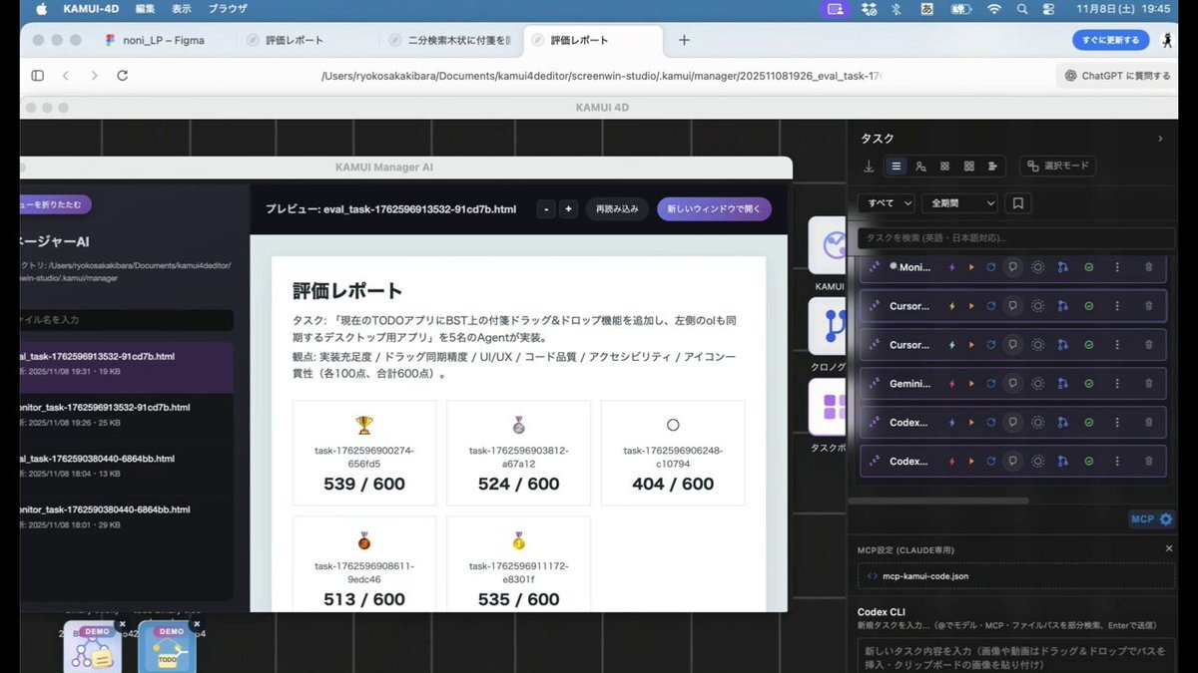Click the refresh icon on the Moni task row

(990, 267)
